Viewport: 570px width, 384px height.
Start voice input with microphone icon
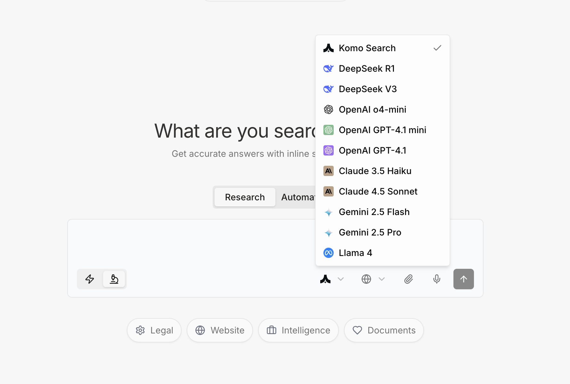436,279
